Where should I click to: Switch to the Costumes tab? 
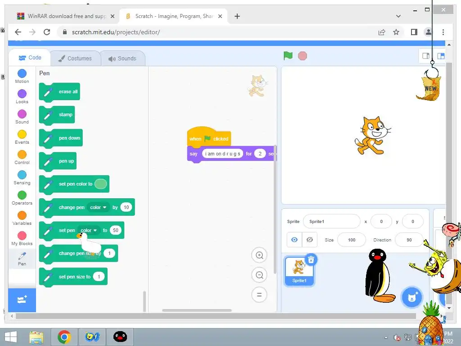point(75,58)
